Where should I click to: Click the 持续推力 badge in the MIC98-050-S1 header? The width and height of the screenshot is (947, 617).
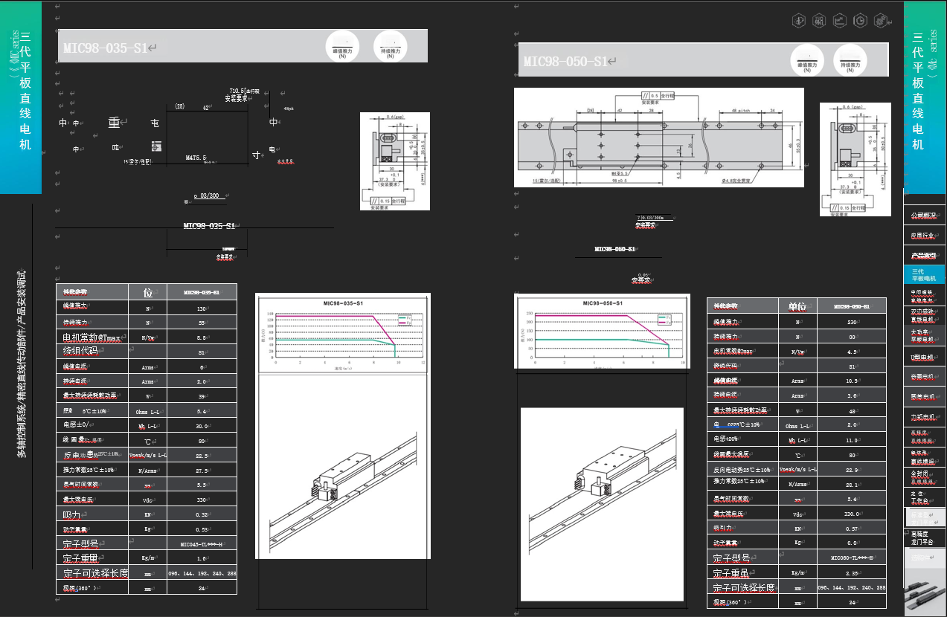pos(850,59)
